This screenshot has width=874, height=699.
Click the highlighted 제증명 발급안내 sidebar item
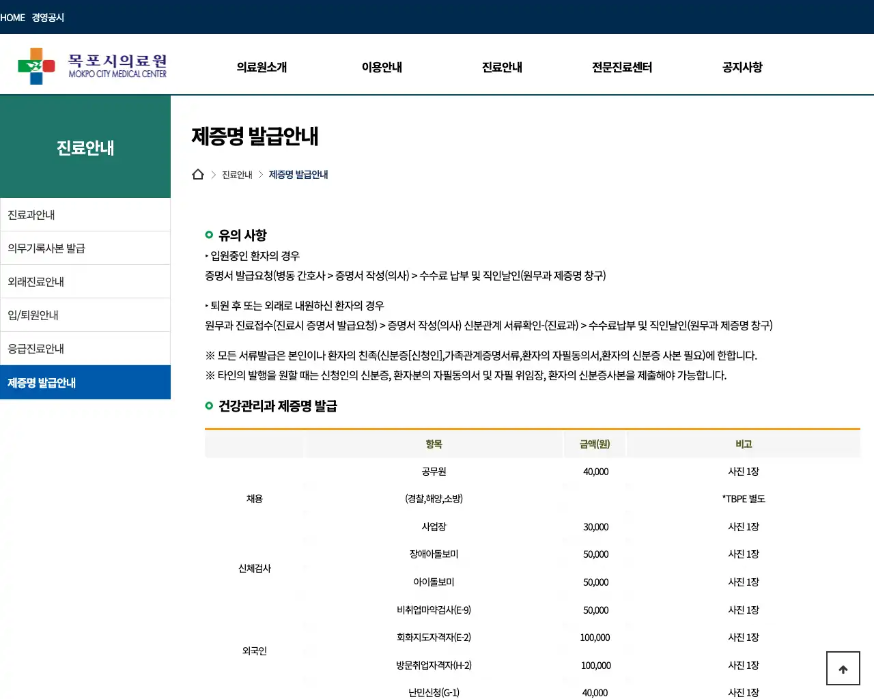tap(41, 382)
